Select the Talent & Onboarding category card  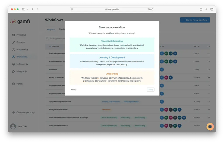(x=112, y=45)
